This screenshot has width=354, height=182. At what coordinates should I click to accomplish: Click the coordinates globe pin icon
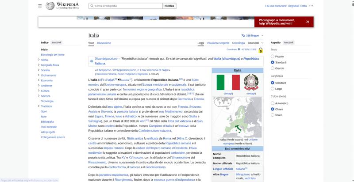pos(239,49)
